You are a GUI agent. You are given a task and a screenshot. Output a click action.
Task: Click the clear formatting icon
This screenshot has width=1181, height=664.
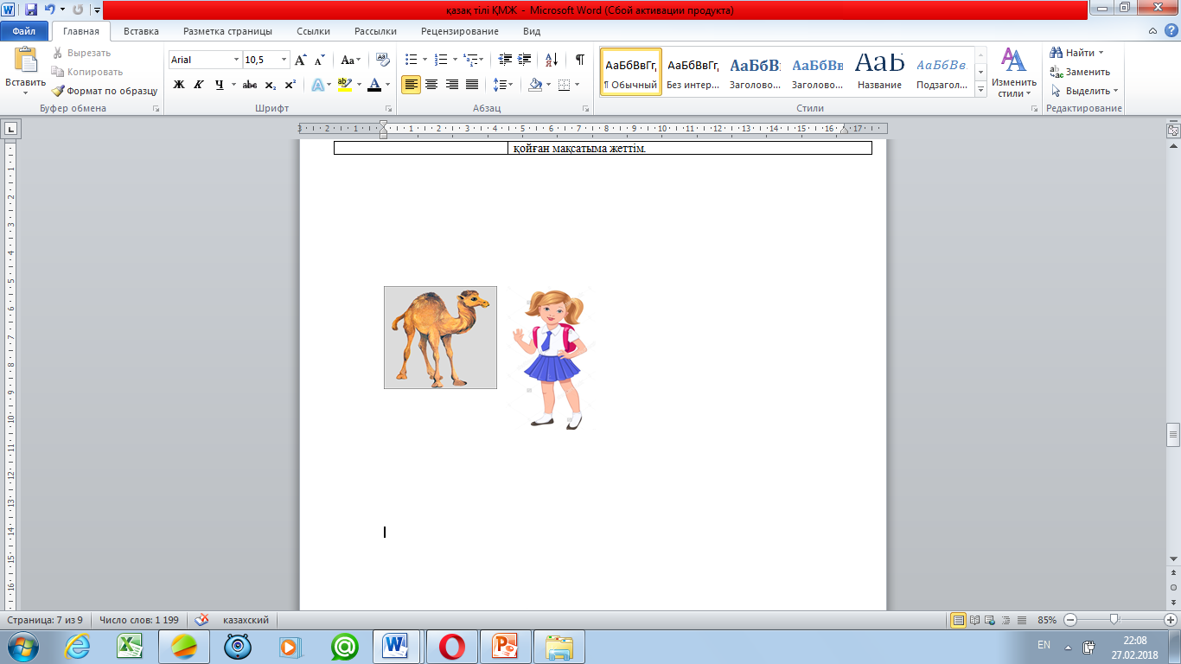tap(383, 60)
